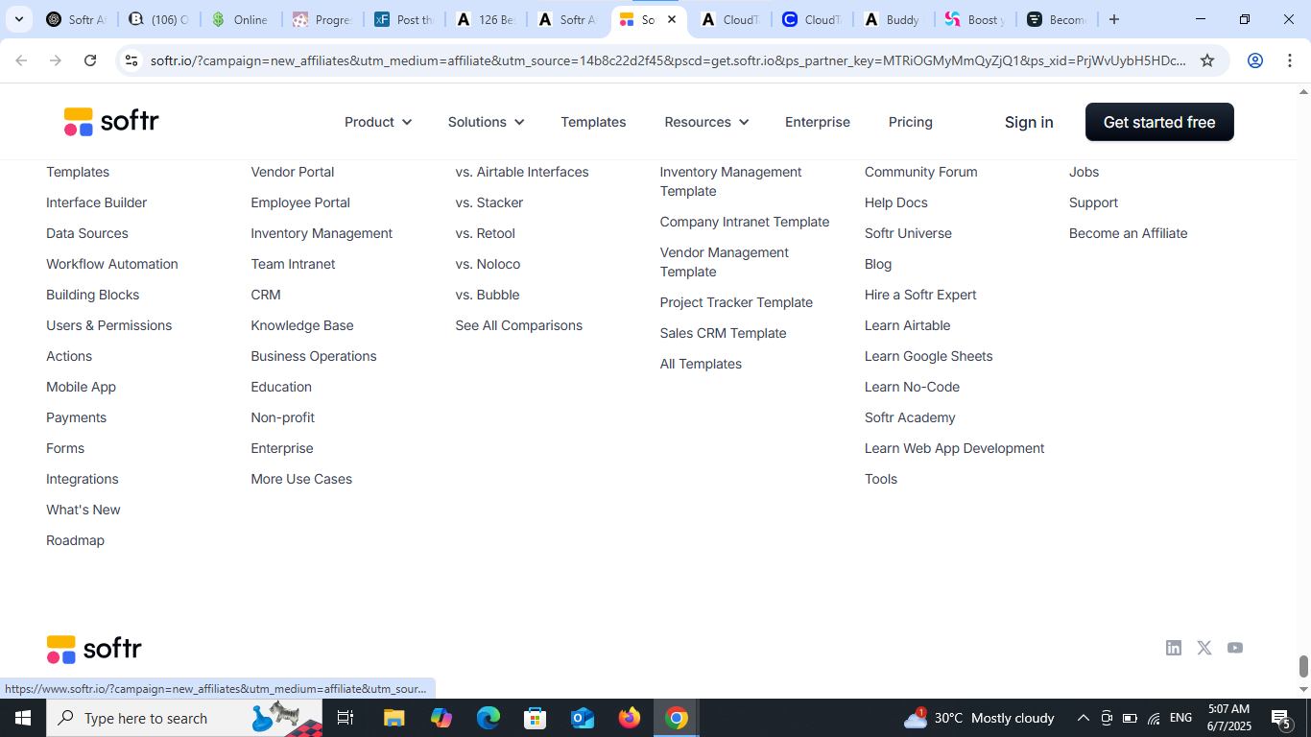Open Copilot icon on taskbar

(x=441, y=718)
